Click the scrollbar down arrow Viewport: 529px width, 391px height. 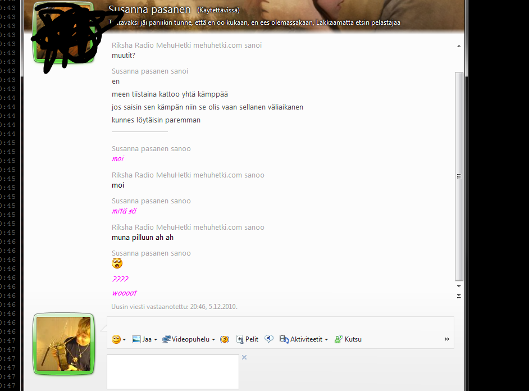(x=459, y=286)
